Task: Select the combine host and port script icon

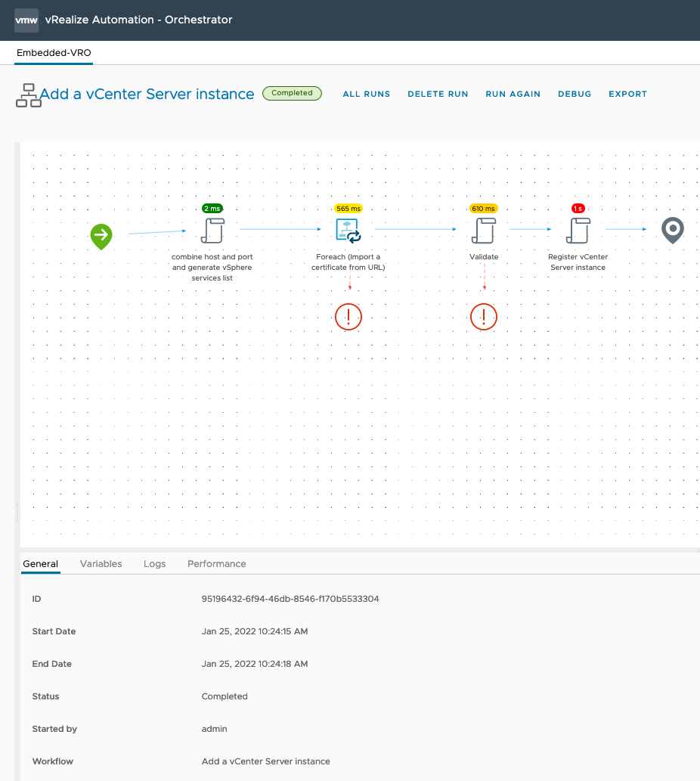Action: click(212, 231)
